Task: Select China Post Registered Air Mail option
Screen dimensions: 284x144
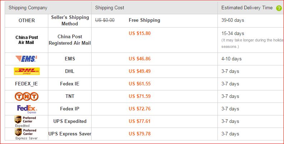Action: click(70, 40)
